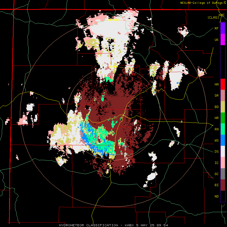Click the WS legend label
Screen dimensions: 227x227
pyautogui.click(x=216, y=140)
